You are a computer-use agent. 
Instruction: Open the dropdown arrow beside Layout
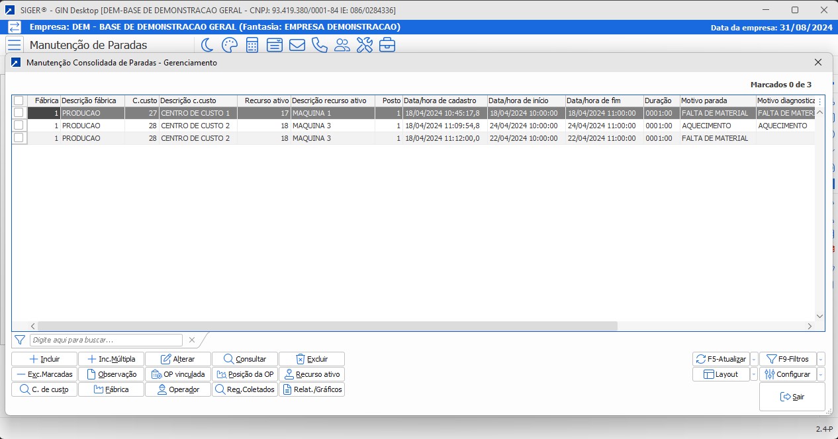pos(754,374)
